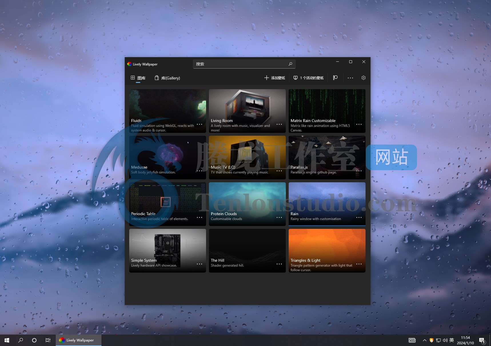Click 添加壁纸 add wallpaper button
Image resolution: width=491 pixels, height=346 pixels.
point(275,78)
